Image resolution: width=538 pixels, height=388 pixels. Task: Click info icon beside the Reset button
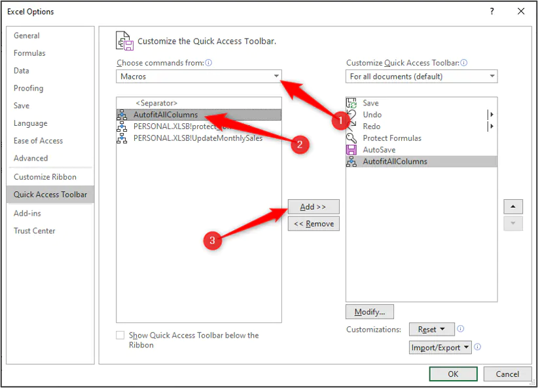click(461, 328)
